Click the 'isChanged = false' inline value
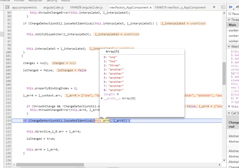The width and height of the screenshot is (239, 168). (72, 70)
